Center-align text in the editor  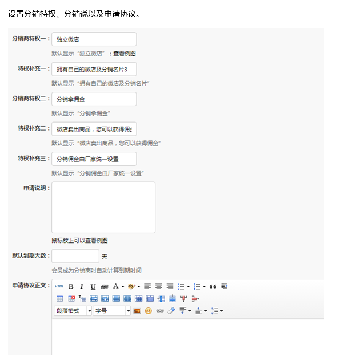click(x=158, y=286)
